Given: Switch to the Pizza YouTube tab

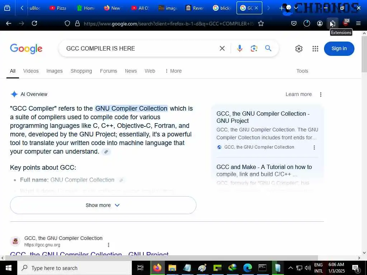Looking at the screenshot, I should pos(58,8).
